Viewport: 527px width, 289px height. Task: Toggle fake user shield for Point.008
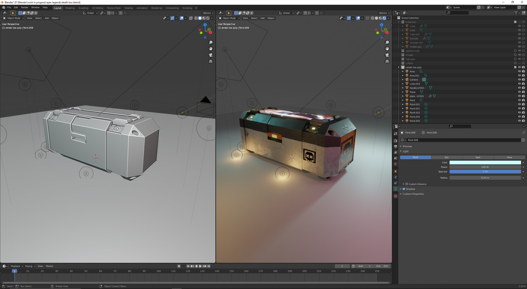tap(523, 140)
